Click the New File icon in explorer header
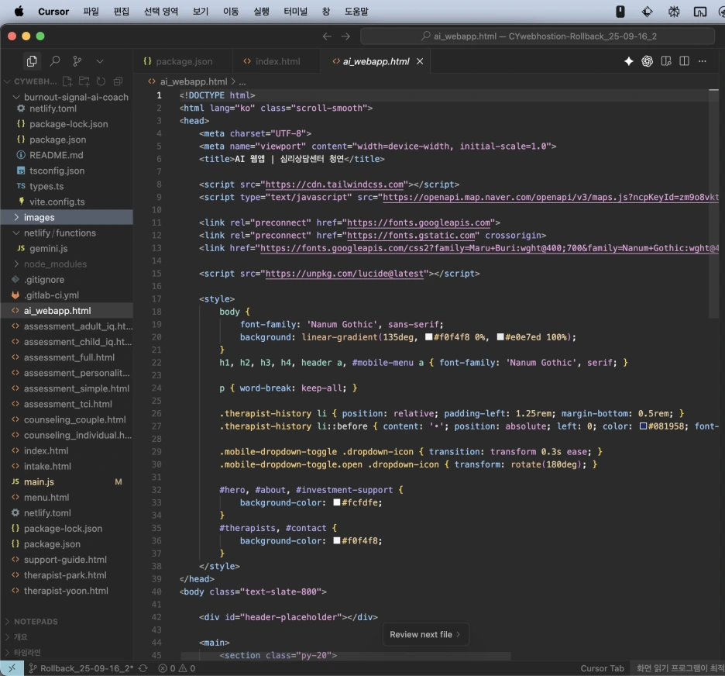This screenshot has width=725, height=676. pyautogui.click(x=67, y=81)
